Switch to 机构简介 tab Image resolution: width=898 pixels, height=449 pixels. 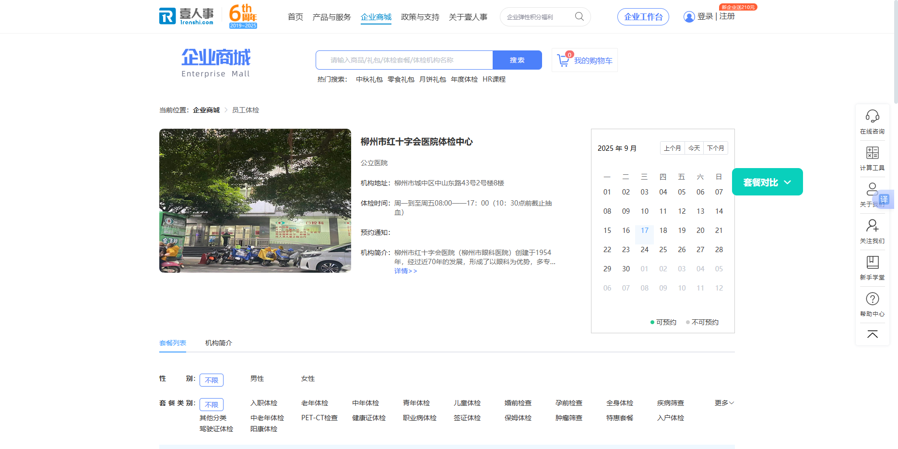(219, 343)
